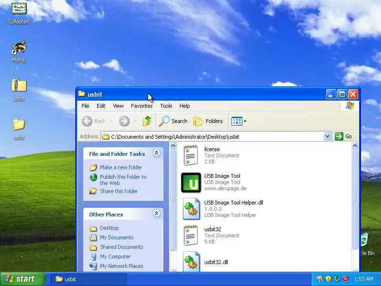The image size is (381, 286).
Task: Select the USB Image Tool application icon
Action: (191, 183)
